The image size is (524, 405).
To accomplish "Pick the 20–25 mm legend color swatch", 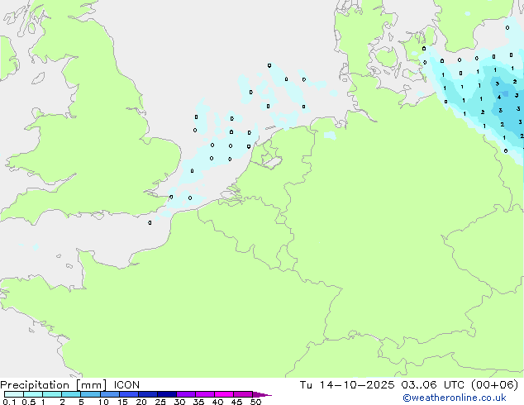I will pyautogui.click(x=147, y=394).
